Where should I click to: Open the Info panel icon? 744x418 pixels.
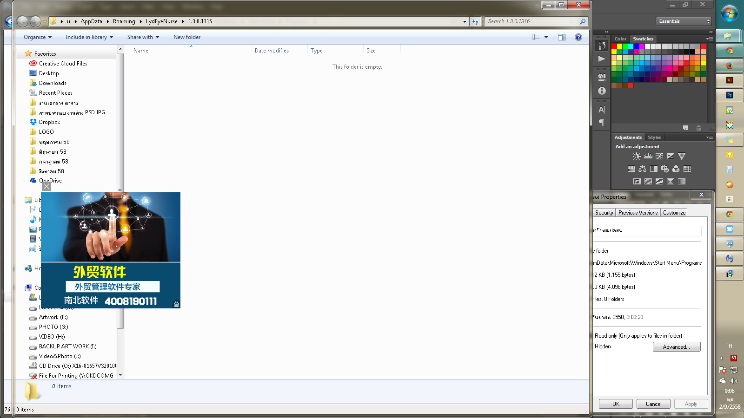602,91
